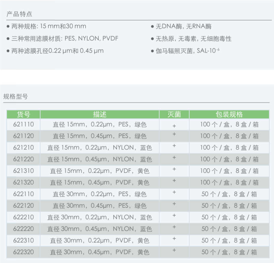The height and width of the screenshot is (263, 274).
Task: Click the 15mm 0.45μm PES green description
Action: coord(100,136)
